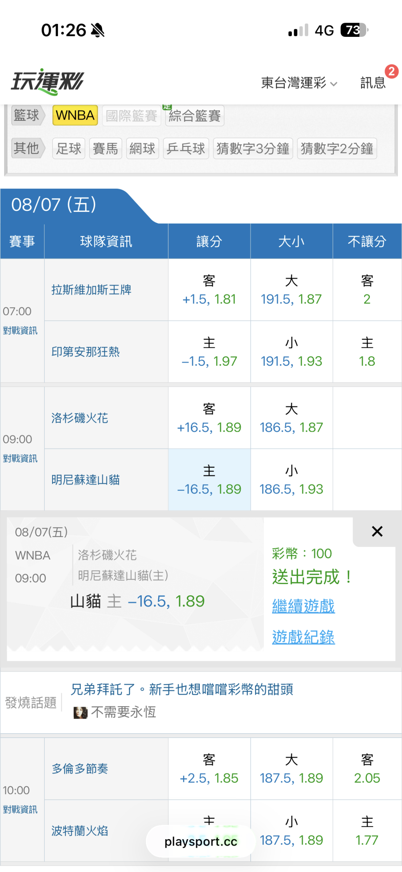Image resolution: width=402 pixels, height=872 pixels.
Task: Read hot topic 兄弟拜託了 post
Action: click(x=182, y=689)
